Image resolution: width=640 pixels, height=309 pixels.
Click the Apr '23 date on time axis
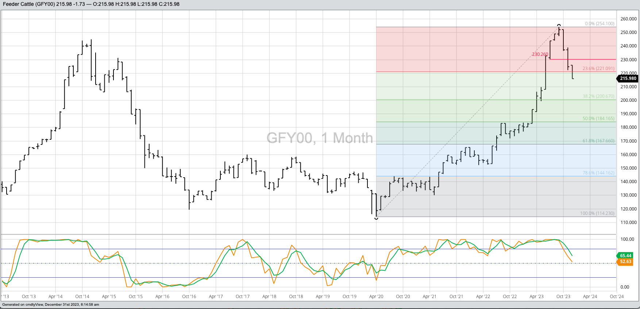536,297
